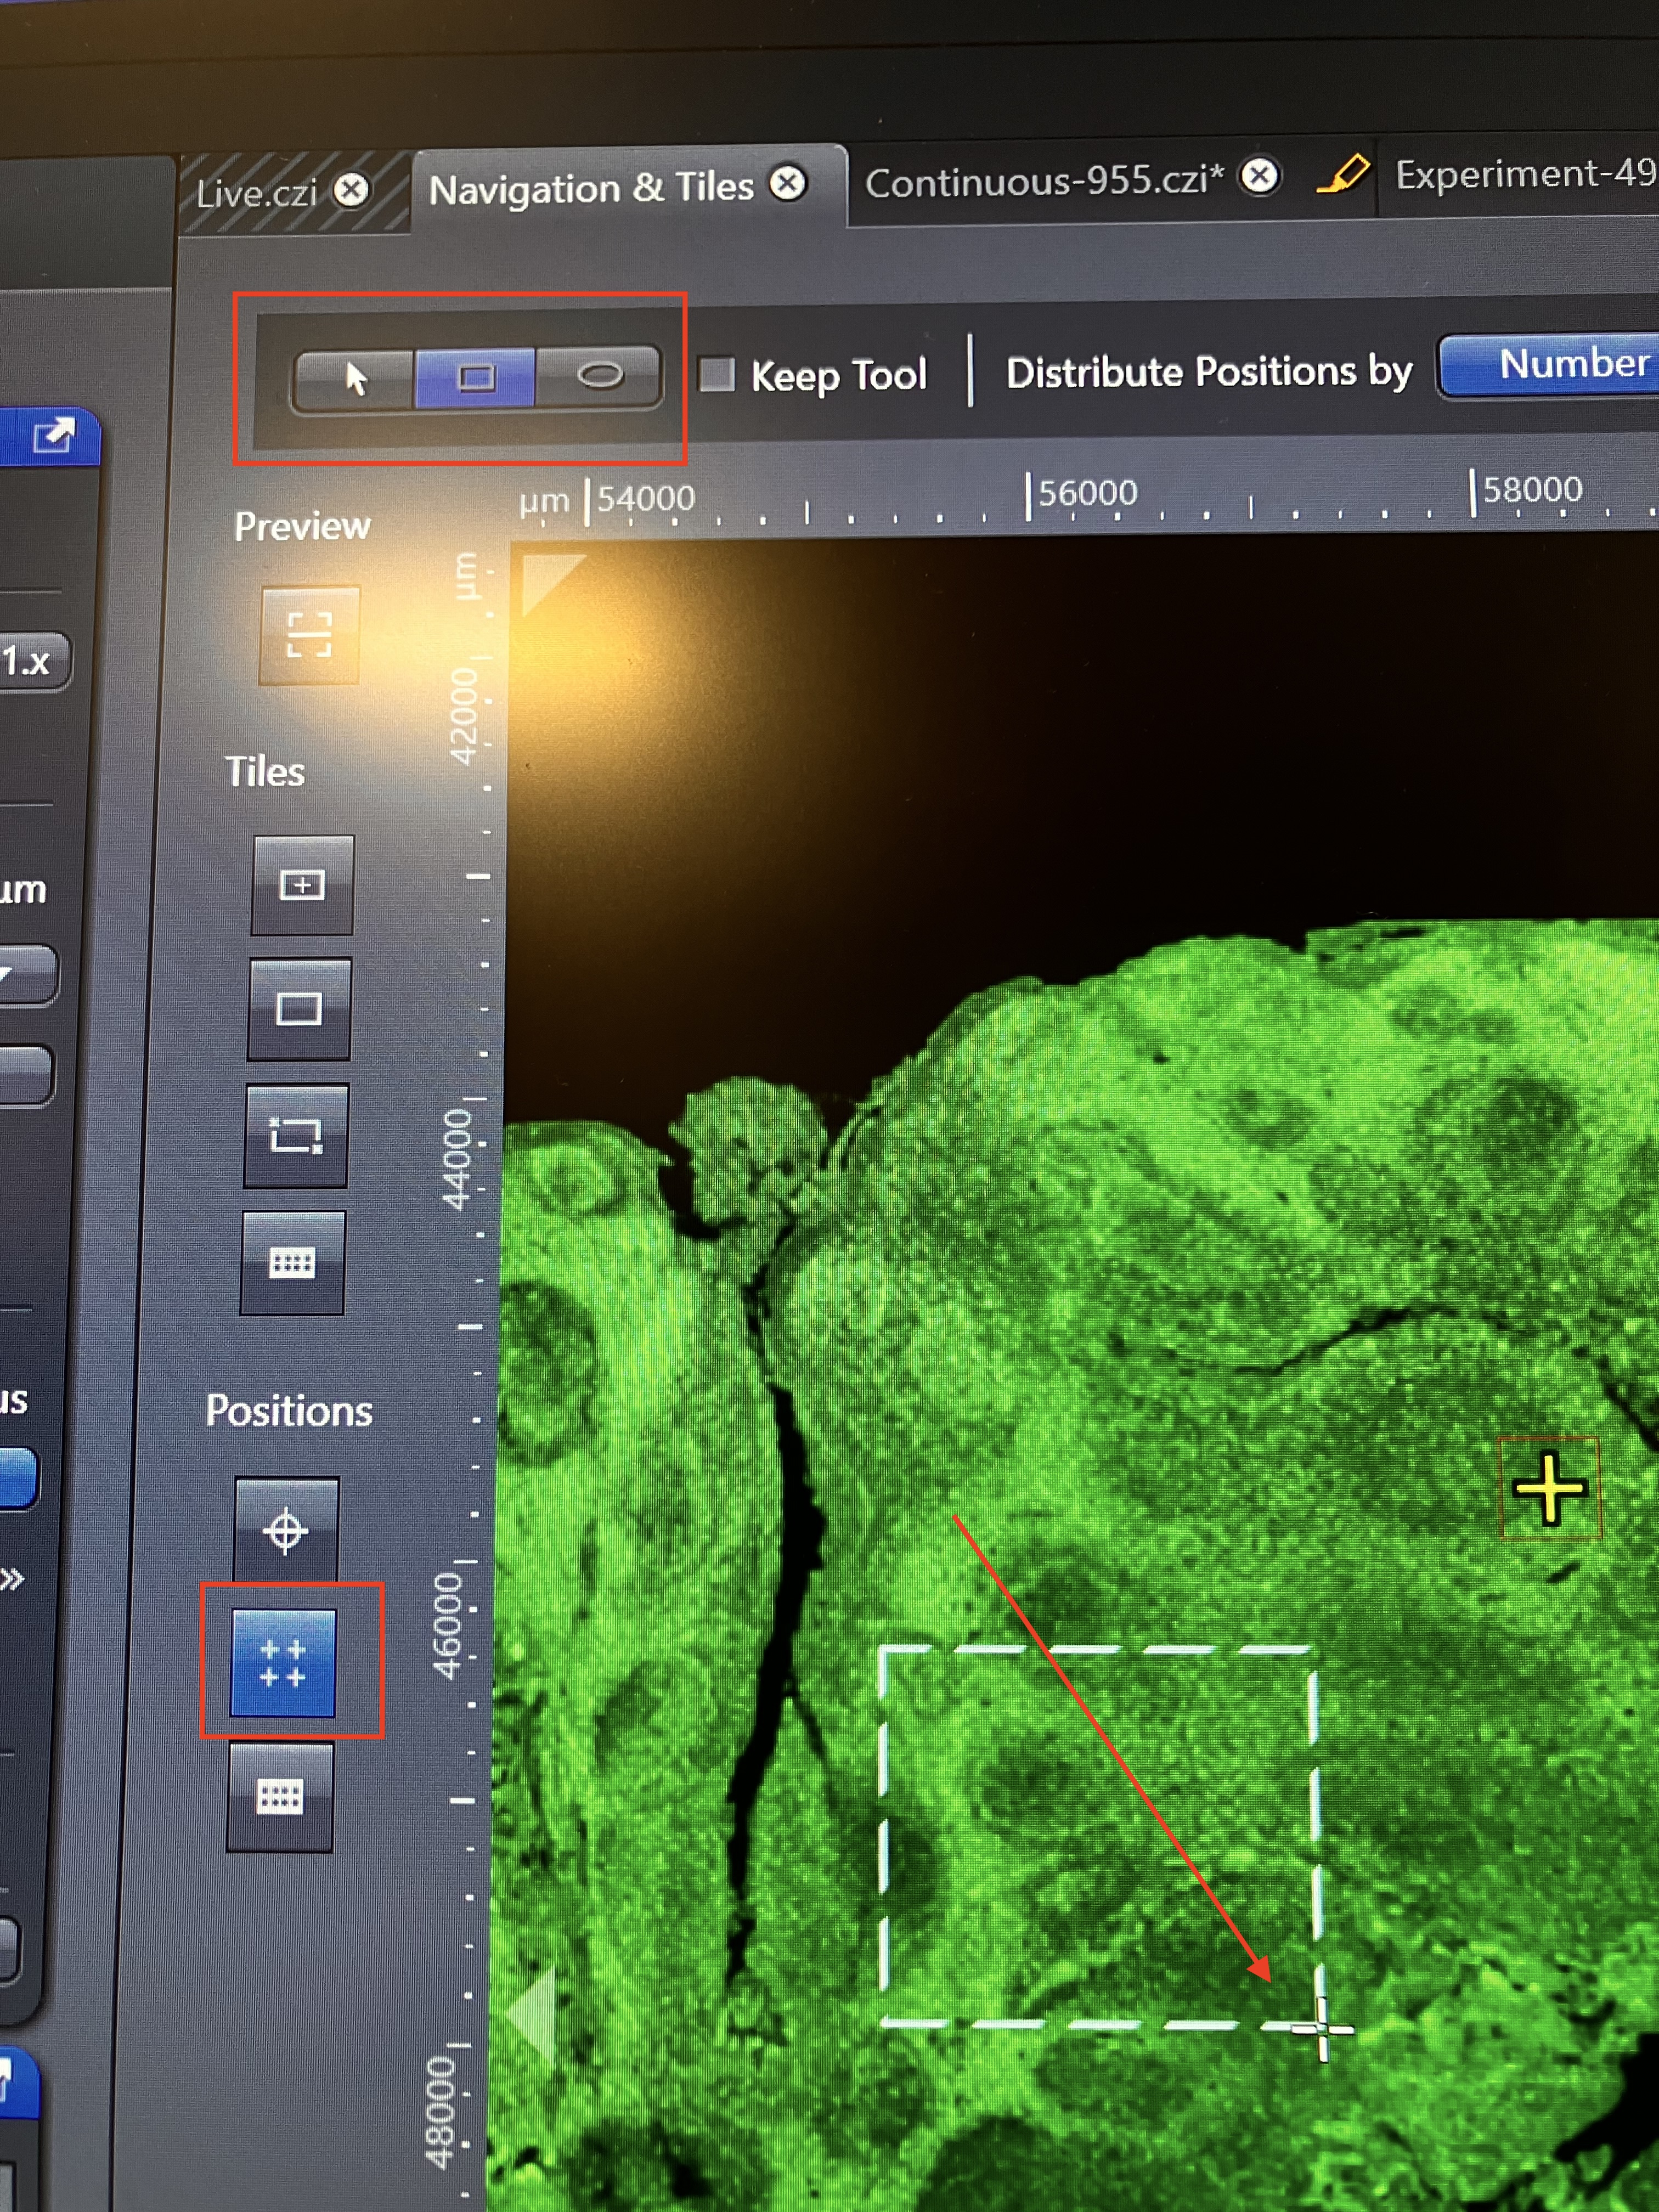The height and width of the screenshot is (2212, 1659).
Task: Click the yellow position marker cross
Action: point(1549,1488)
